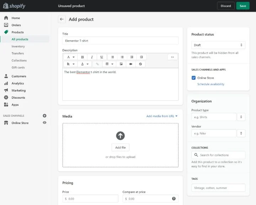Click the clear formatting icon
Image resolution: width=256 pixels, height=205 pixels.
point(140,64)
